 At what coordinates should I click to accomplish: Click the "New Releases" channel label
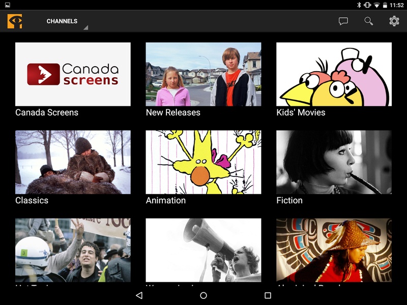point(173,112)
